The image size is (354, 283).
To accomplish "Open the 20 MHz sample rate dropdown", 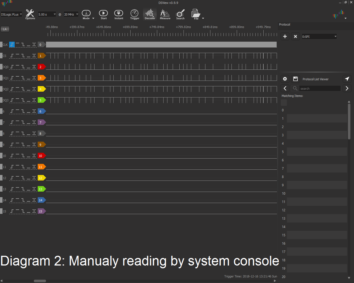I will coord(71,14).
